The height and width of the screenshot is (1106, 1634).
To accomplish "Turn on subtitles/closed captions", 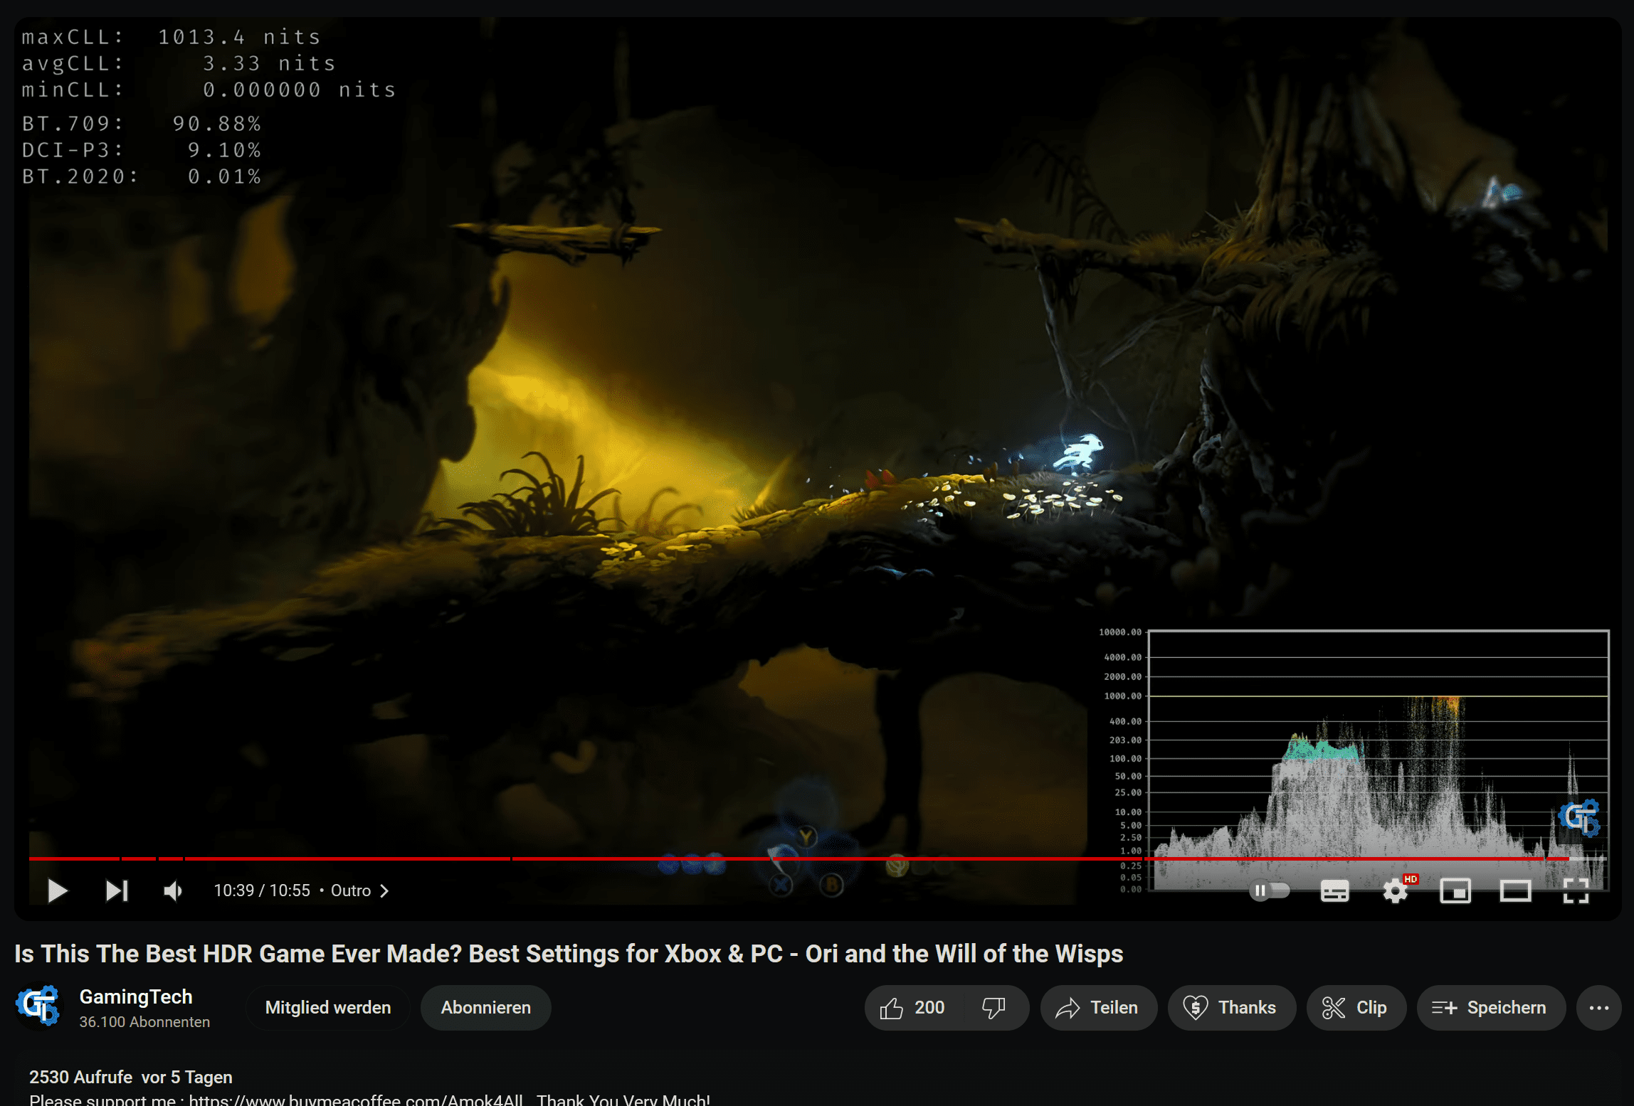I will [x=1334, y=890].
